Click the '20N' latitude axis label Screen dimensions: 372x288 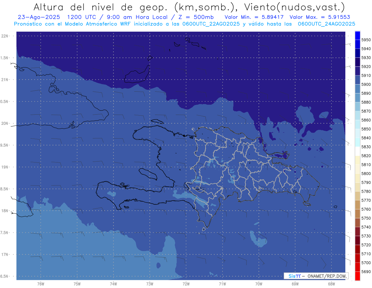tap(5, 124)
